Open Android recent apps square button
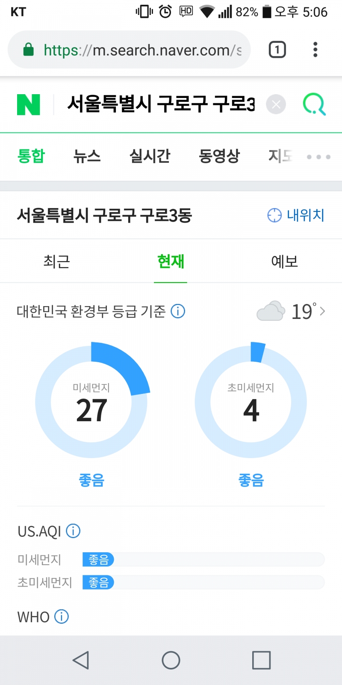The width and height of the screenshot is (342, 685). coord(261,660)
